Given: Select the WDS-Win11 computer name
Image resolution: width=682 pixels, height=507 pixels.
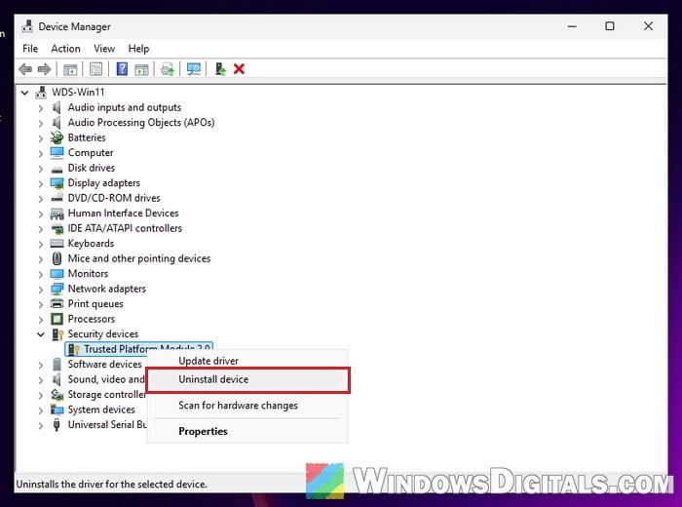Looking at the screenshot, I should [x=78, y=93].
